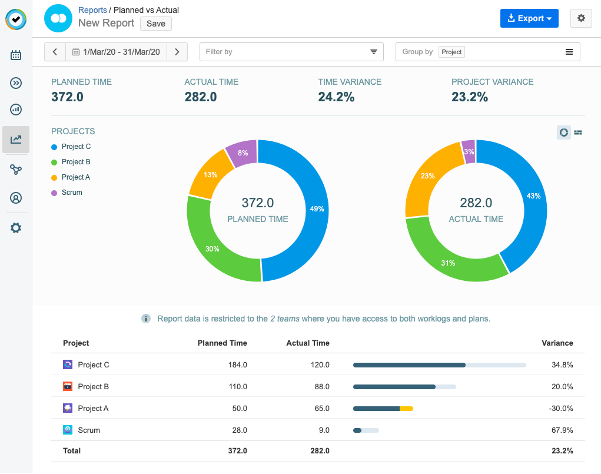Image resolution: width=601 pixels, height=474 pixels.
Task: Click the double-arrow tracker sidebar icon
Action: click(16, 83)
